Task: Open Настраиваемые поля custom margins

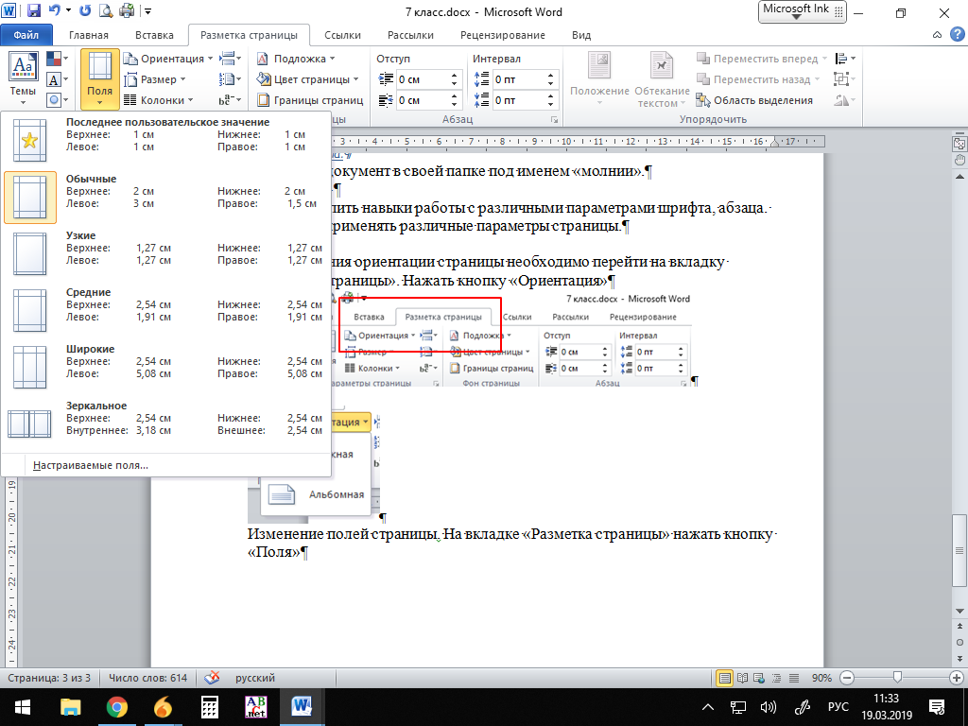Action: [x=91, y=465]
